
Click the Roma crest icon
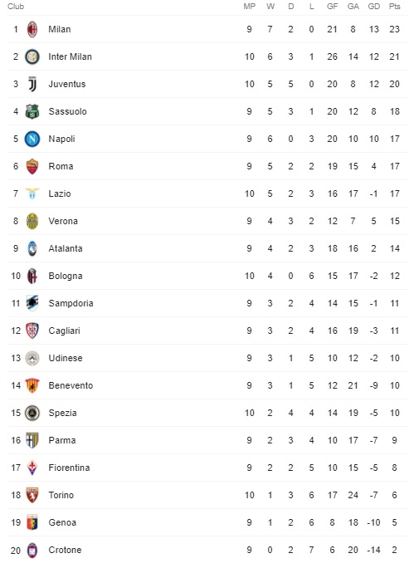click(x=32, y=166)
